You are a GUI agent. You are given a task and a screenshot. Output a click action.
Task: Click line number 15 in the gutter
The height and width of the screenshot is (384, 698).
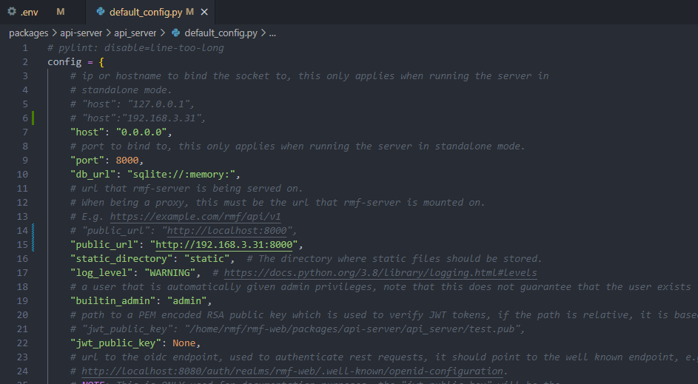click(22, 245)
